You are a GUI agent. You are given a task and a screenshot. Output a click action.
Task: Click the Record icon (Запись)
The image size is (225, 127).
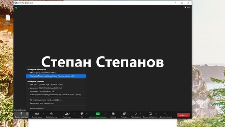click(113, 114)
